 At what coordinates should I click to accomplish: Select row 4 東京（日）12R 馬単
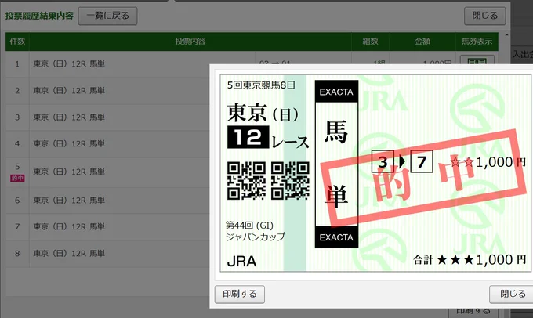click(69, 143)
